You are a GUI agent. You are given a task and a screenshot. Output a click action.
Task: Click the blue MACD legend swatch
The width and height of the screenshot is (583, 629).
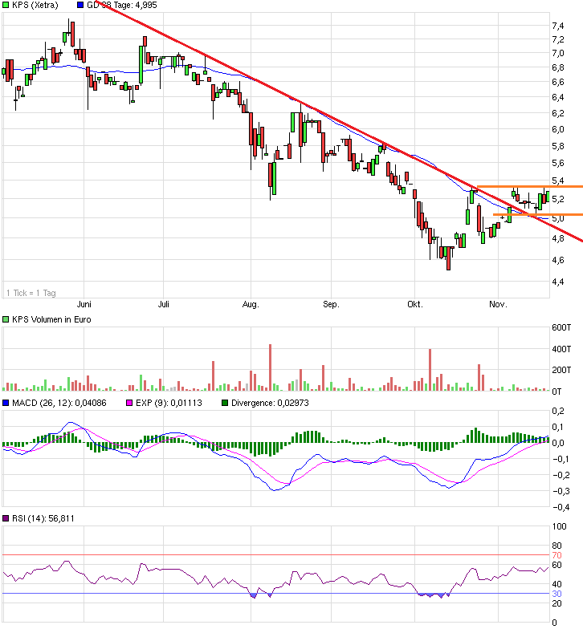coord(6,403)
